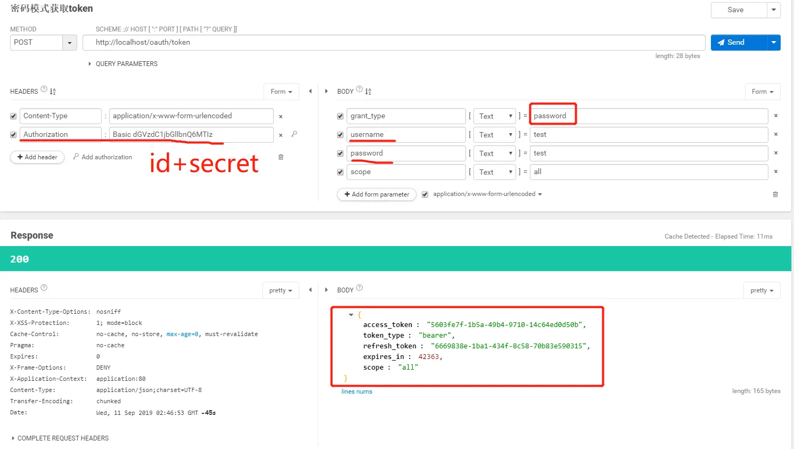Image resolution: width=794 pixels, height=449 pixels.
Task: Change password parameter Text type
Action: pyautogui.click(x=495, y=153)
